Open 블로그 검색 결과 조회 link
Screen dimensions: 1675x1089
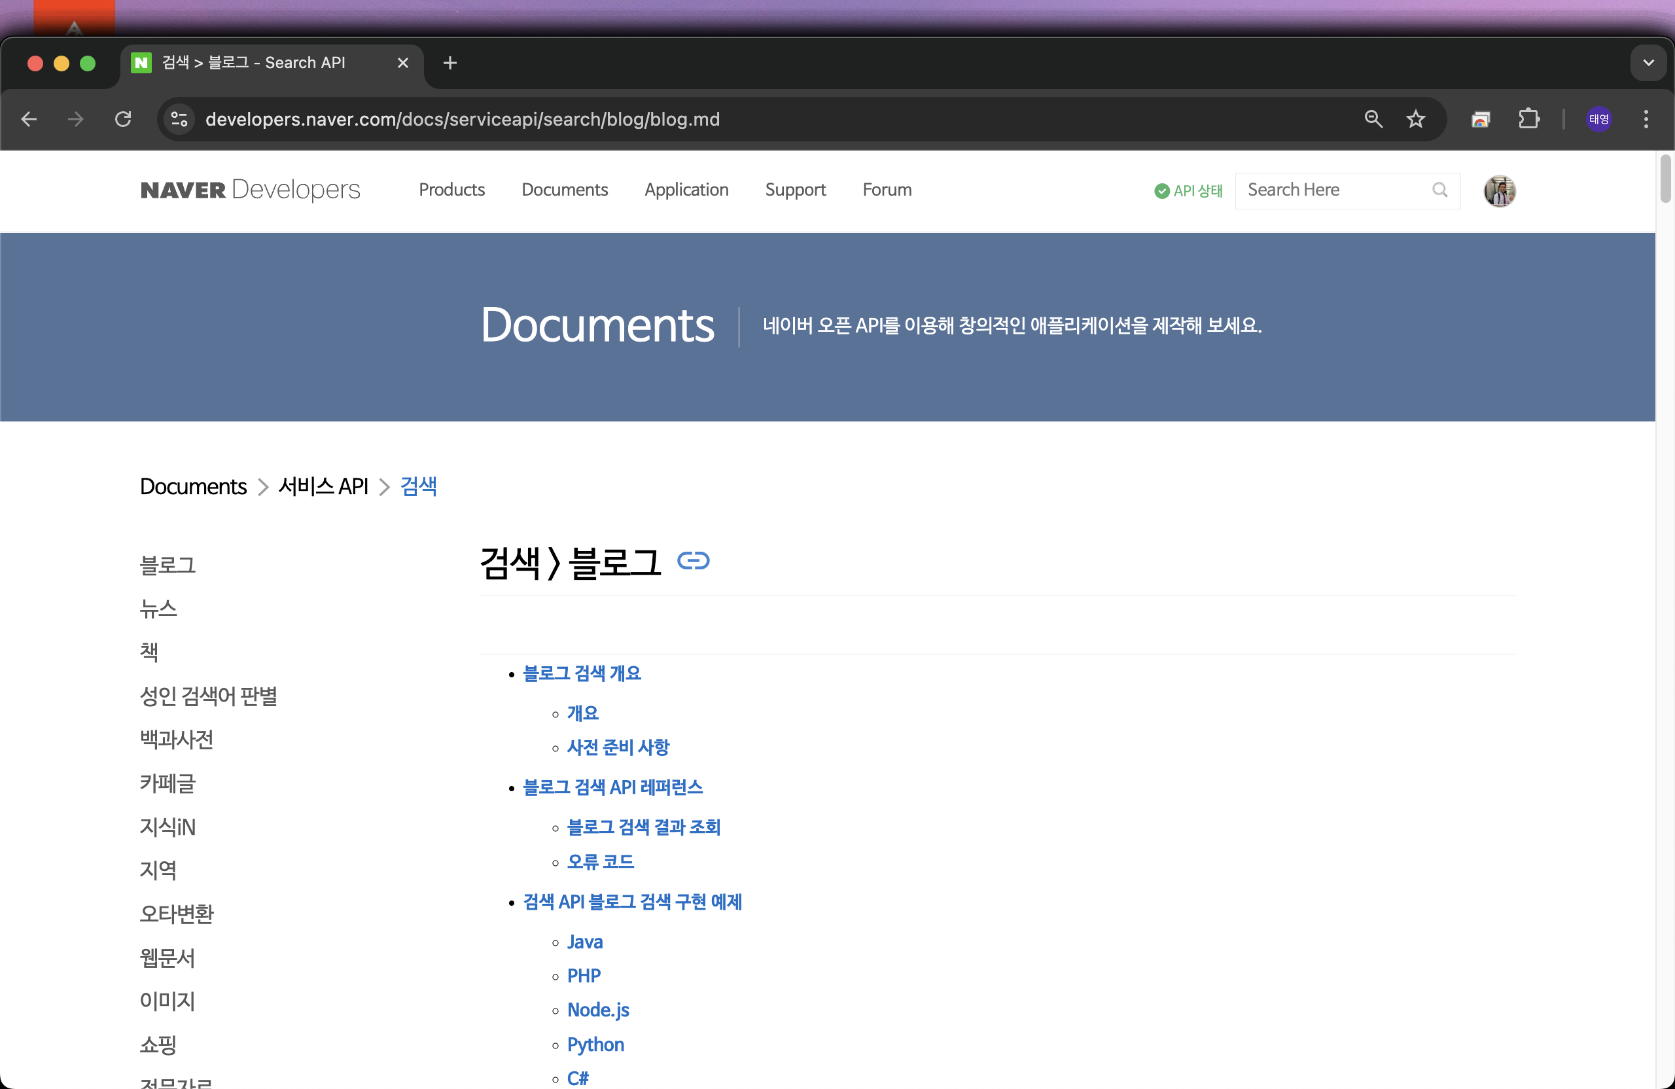coord(644,828)
